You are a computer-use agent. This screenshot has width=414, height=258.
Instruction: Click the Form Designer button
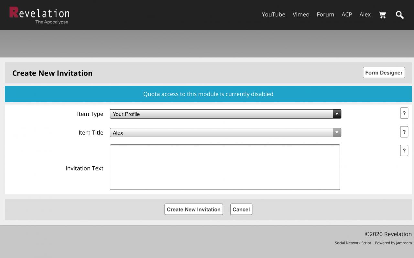(x=384, y=73)
